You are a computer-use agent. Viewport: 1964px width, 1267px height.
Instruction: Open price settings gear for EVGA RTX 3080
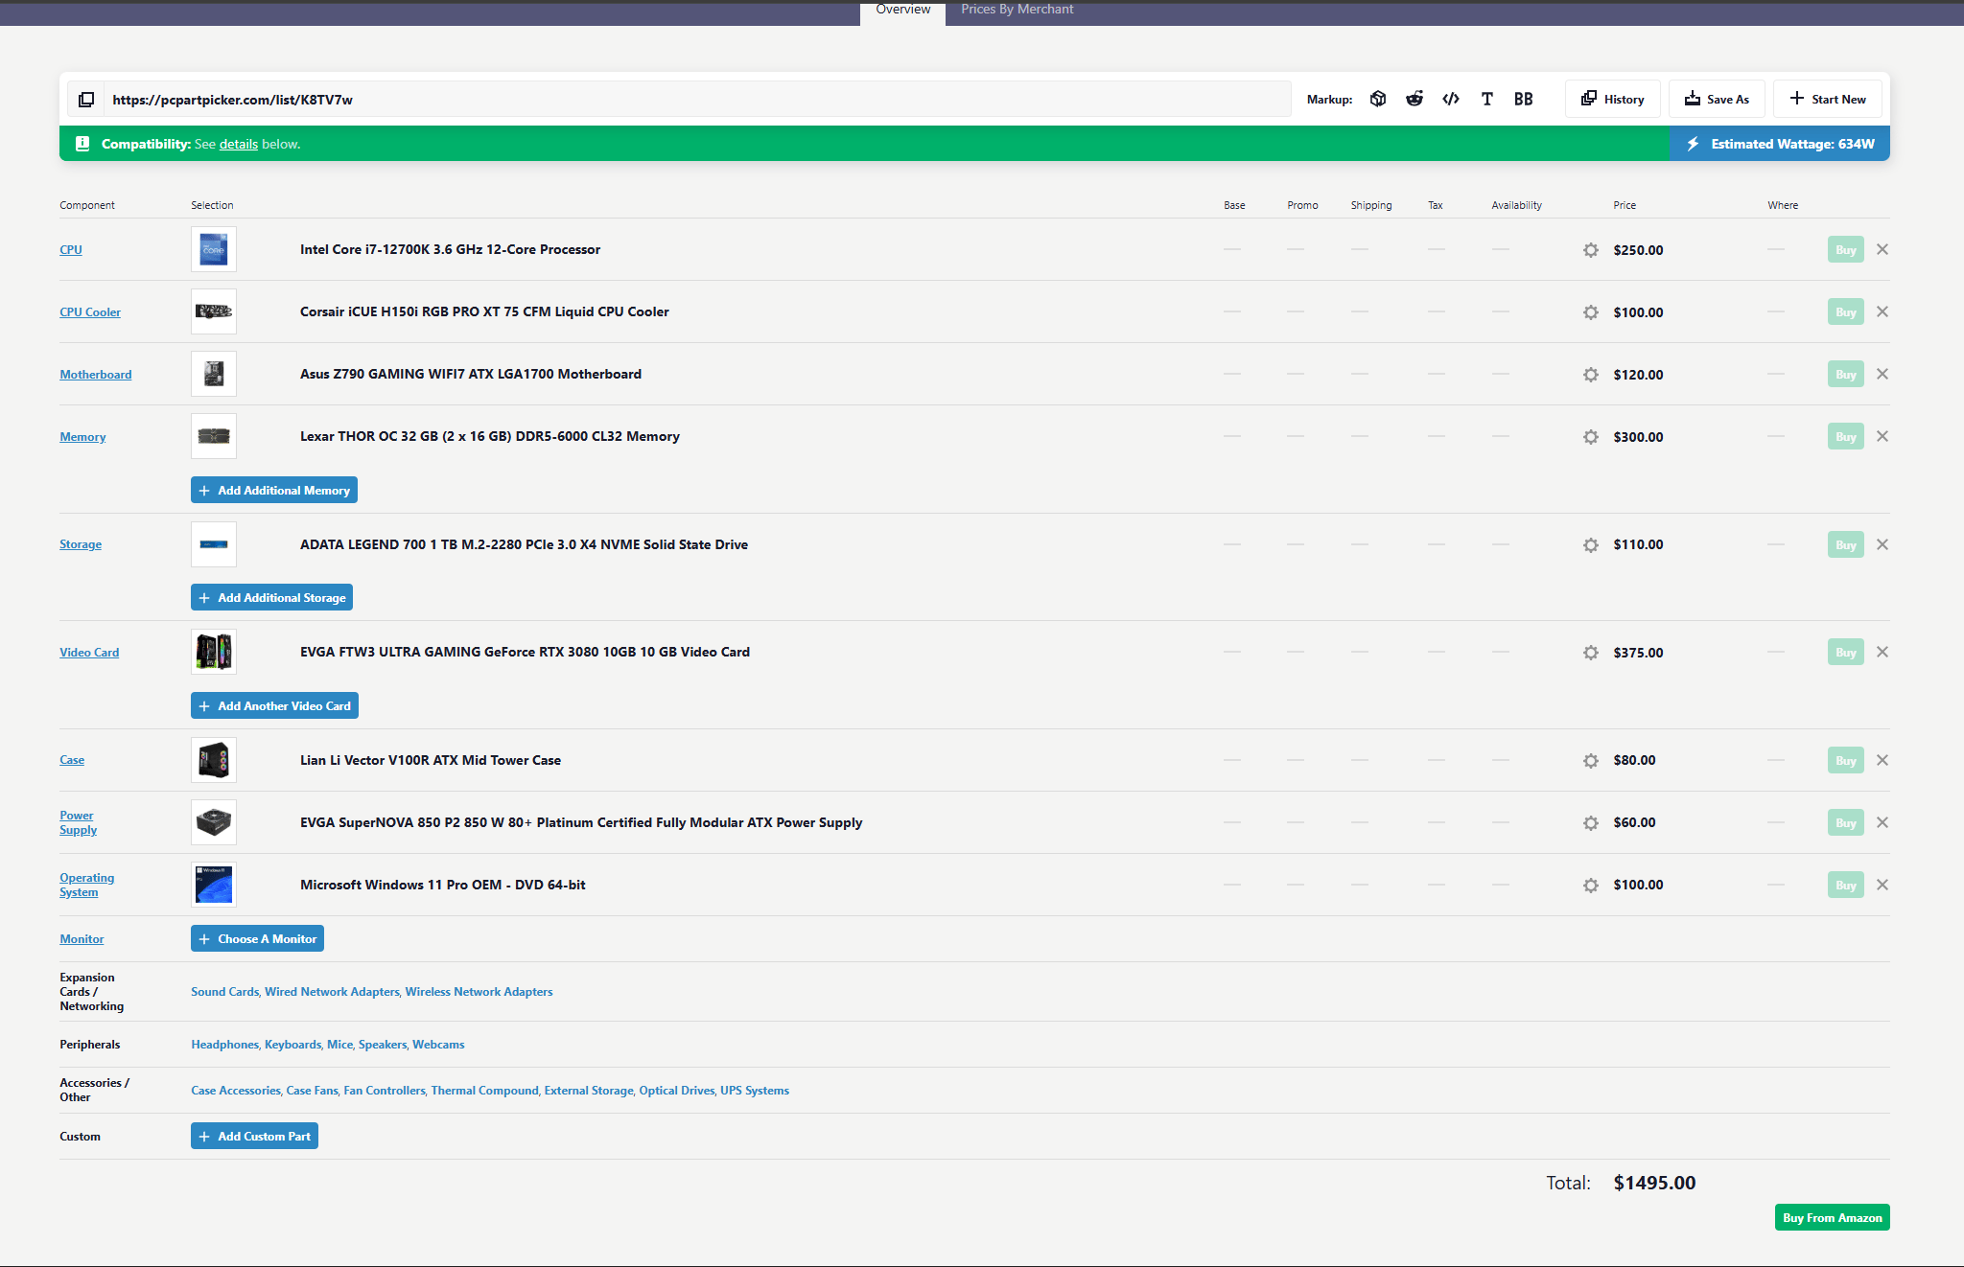[x=1591, y=653]
